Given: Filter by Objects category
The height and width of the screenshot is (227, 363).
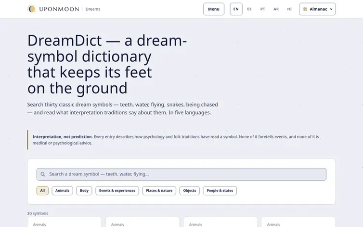Looking at the screenshot, I should pos(189,190).
